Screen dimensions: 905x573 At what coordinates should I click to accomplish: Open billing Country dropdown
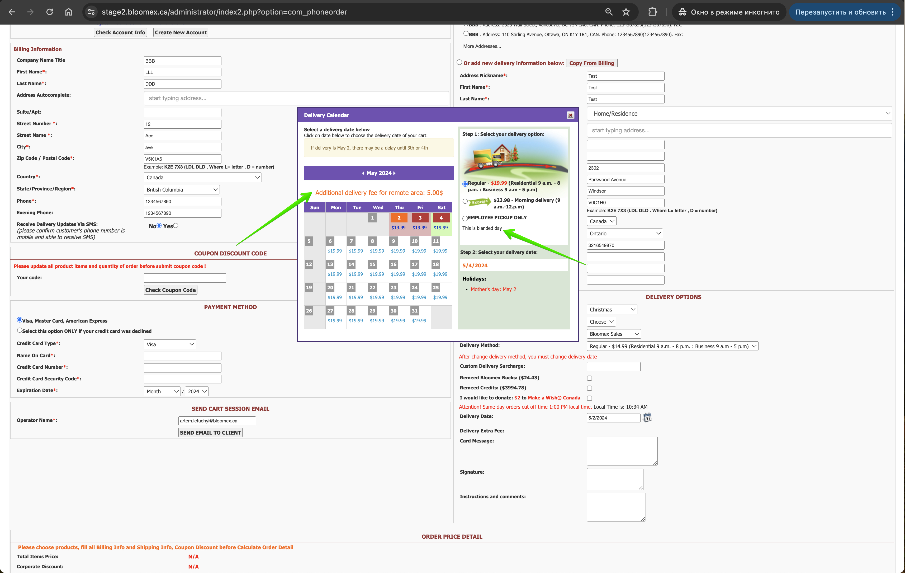203,178
